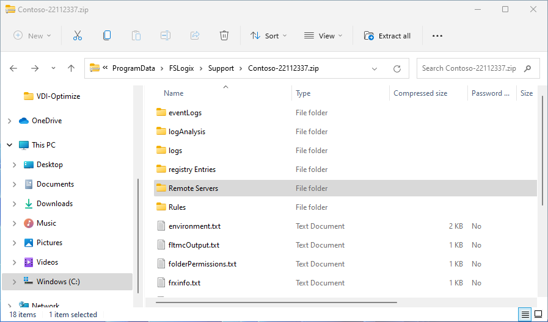
Task: Select the registry Entries folder icon
Action: 161,169
